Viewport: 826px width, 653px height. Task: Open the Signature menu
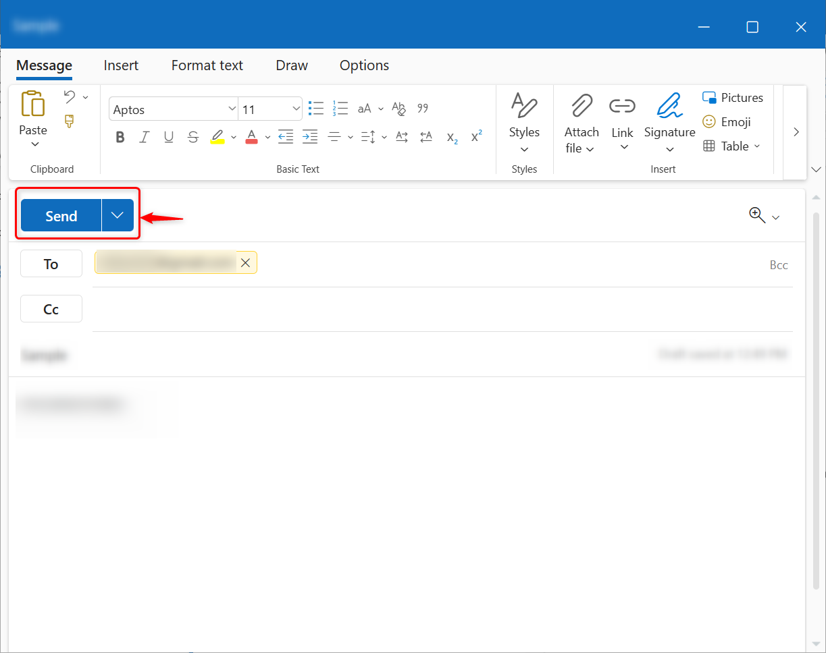(669, 123)
